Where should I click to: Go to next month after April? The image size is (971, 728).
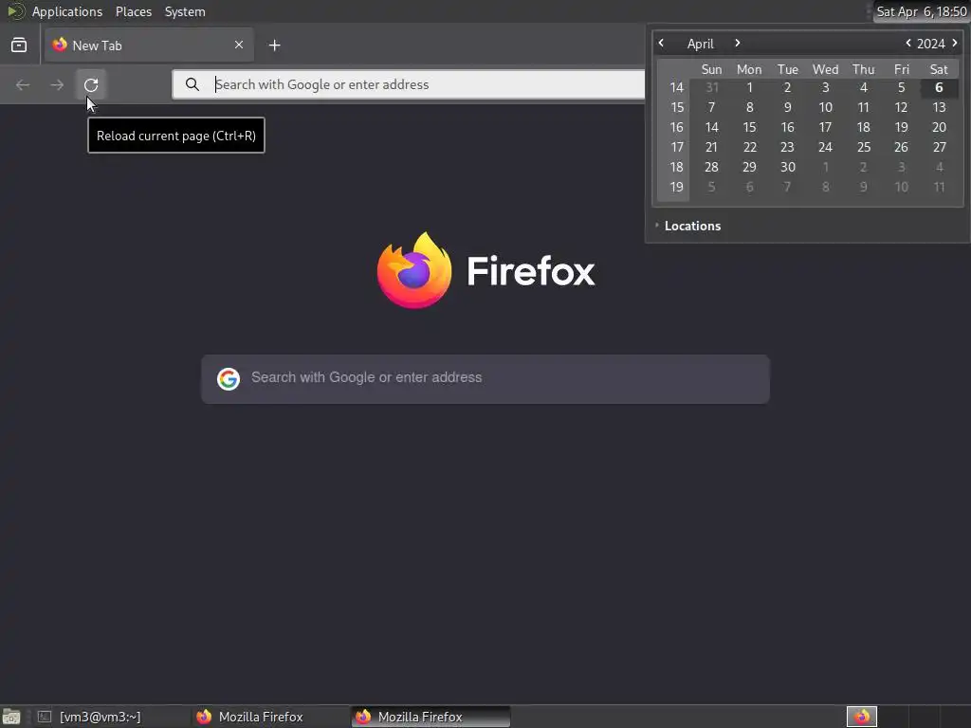tap(737, 43)
